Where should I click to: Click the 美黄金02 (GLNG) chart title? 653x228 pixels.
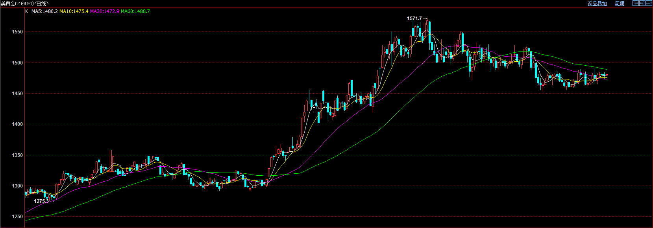pos(24,4)
